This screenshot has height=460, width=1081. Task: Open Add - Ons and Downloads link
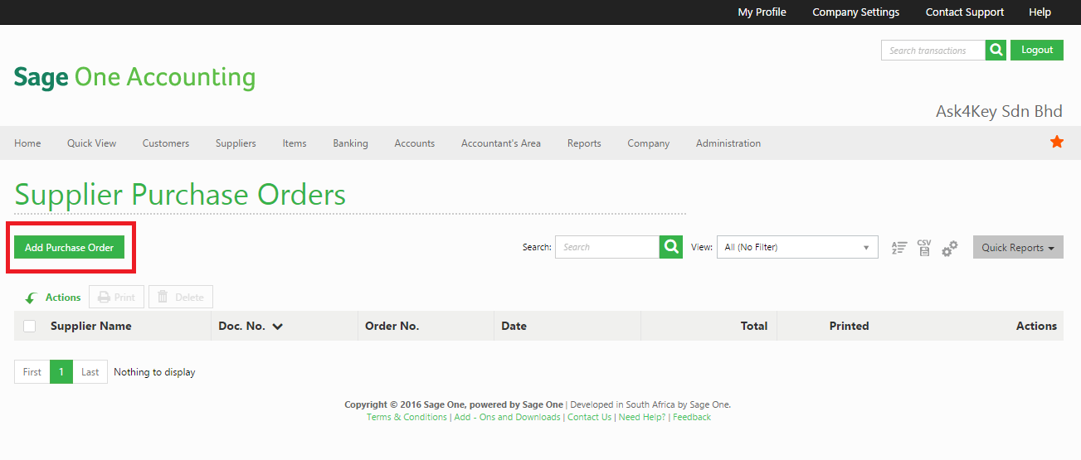pyautogui.click(x=507, y=417)
